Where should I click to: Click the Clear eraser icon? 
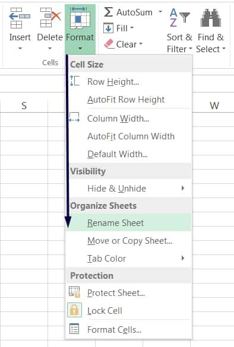(x=109, y=44)
